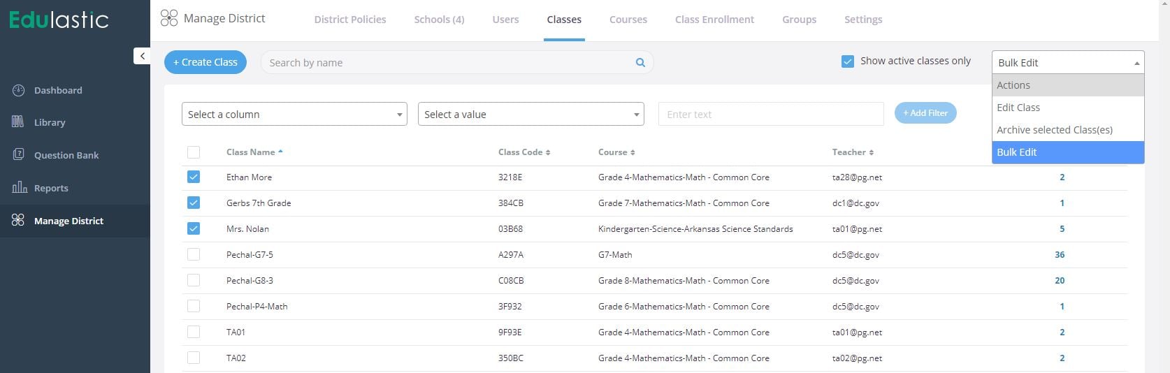The width and height of the screenshot is (1170, 373).
Task: Click the Reports chart icon
Action: point(19,187)
